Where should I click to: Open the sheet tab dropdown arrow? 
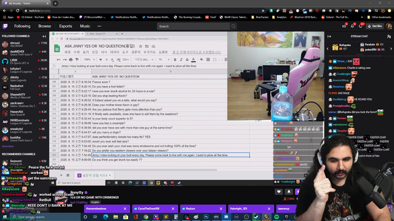(x=110, y=175)
